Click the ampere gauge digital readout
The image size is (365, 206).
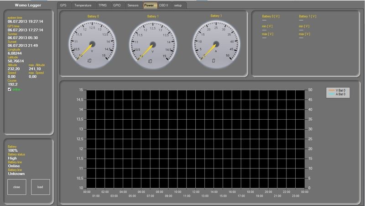pyautogui.click(x=214, y=60)
